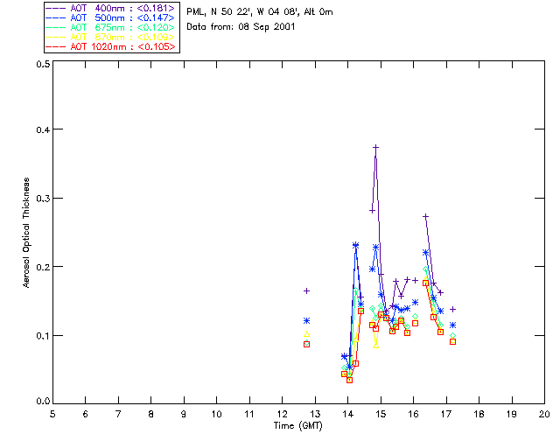
Task: Click the last purple plus marker after 17 GMT
Action: (453, 310)
